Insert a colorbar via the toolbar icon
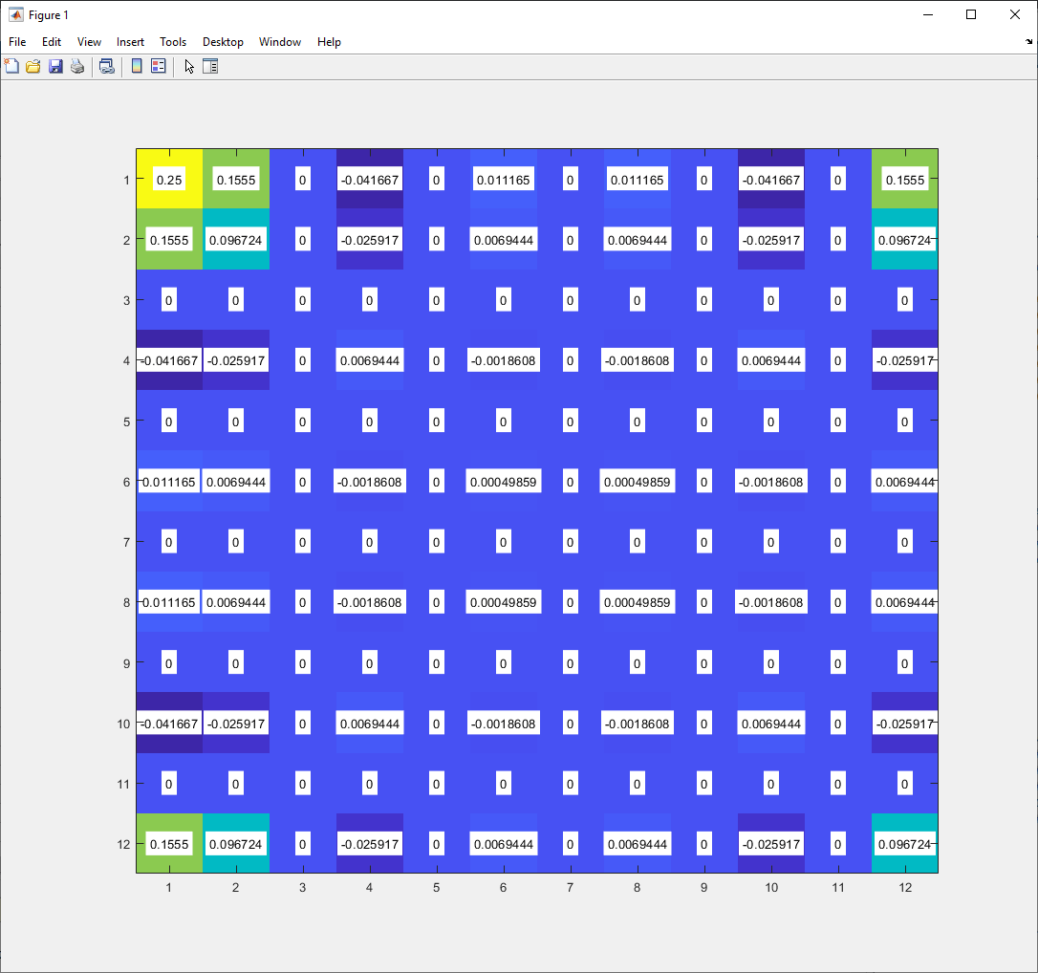Screen dimensions: 1038x973 pyautogui.click(x=137, y=66)
